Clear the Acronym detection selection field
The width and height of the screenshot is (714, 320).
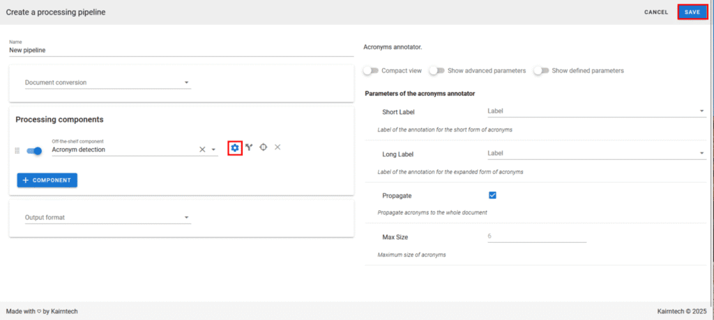click(203, 150)
